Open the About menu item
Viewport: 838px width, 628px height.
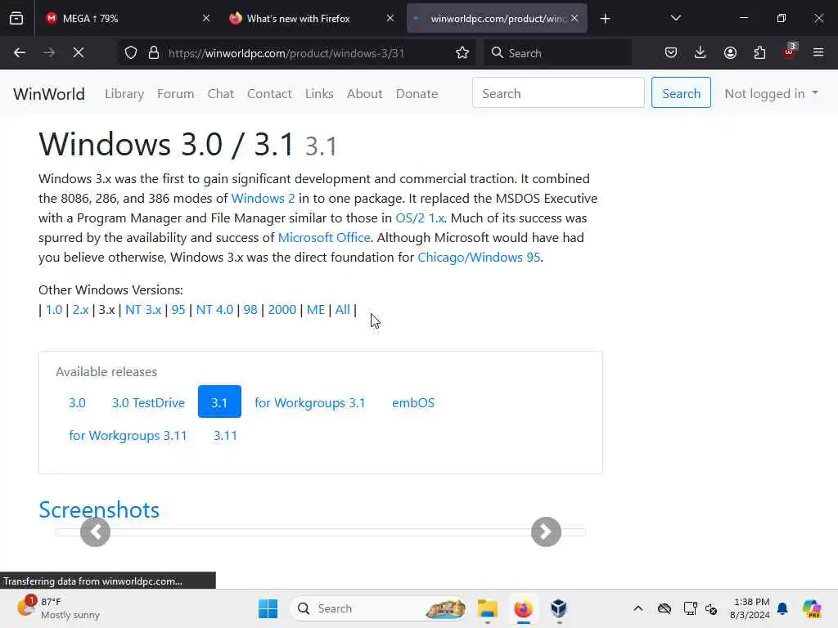(364, 94)
